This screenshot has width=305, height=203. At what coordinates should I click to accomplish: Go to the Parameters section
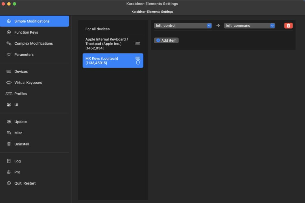(x=24, y=55)
